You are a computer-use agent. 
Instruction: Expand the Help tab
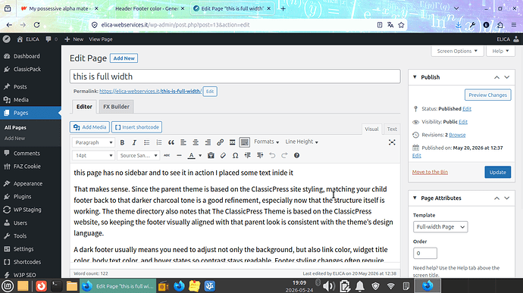(x=501, y=51)
